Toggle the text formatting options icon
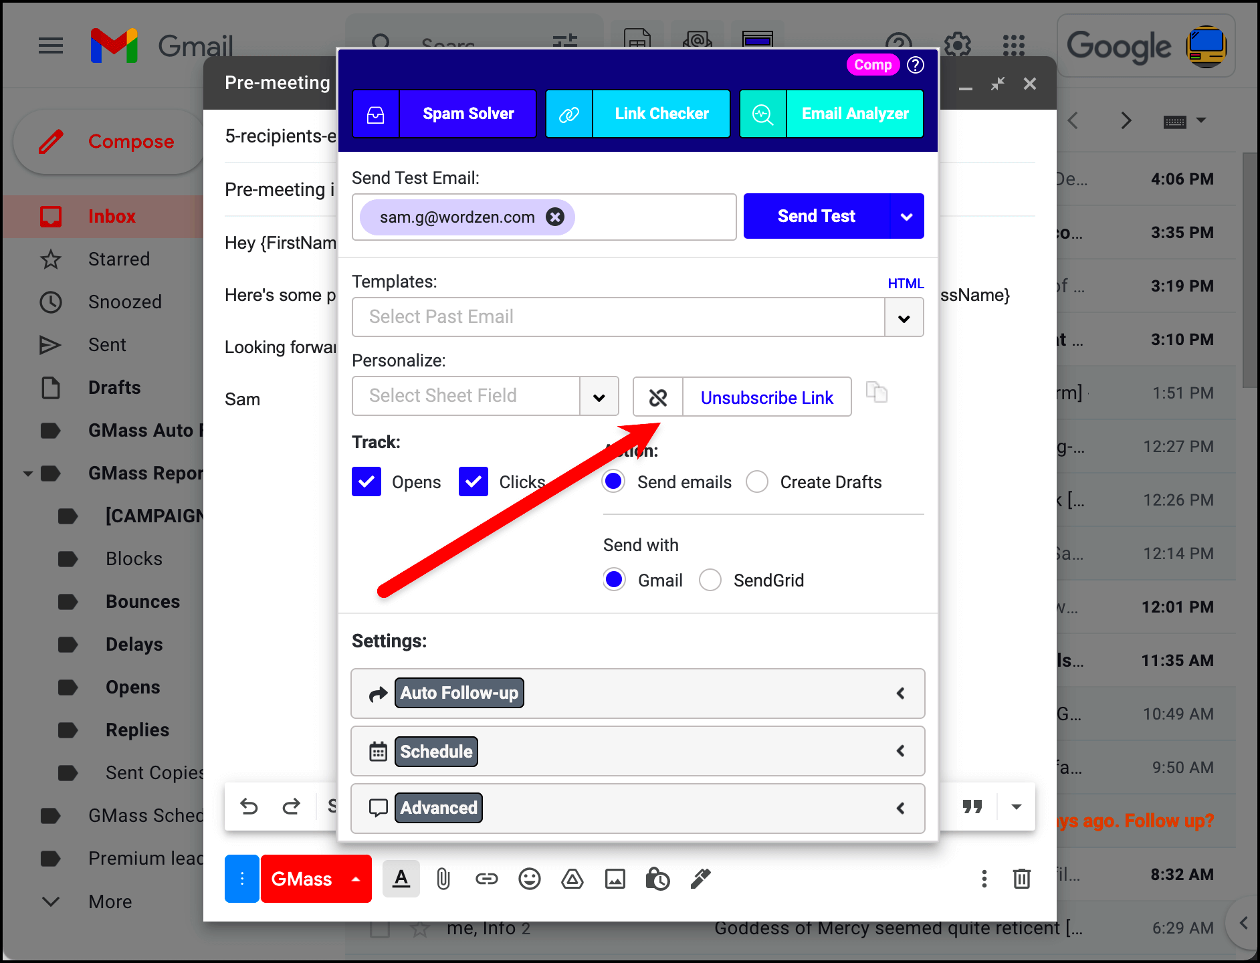Viewport: 1260px width, 963px height. (x=401, y=879)
